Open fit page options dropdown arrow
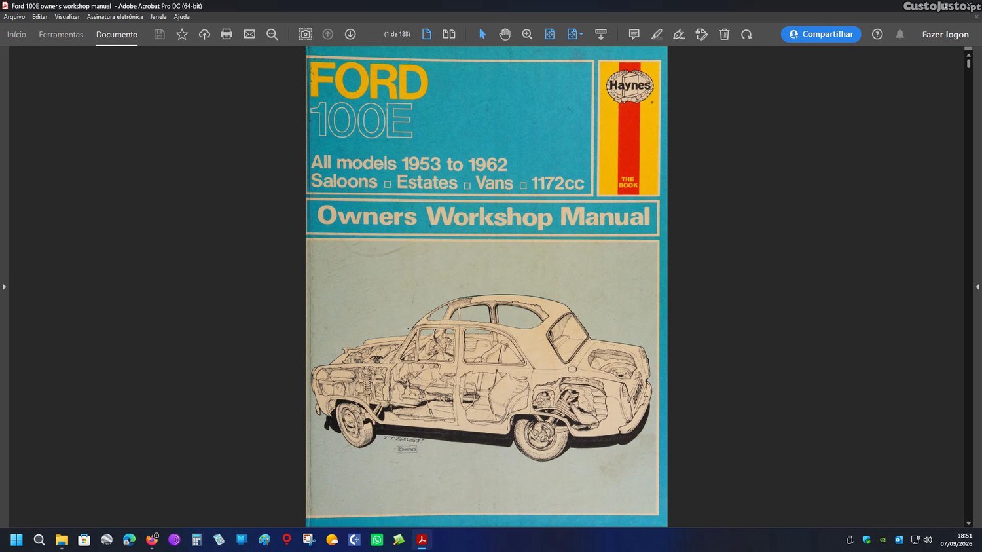This screenshot has height=552, width=982. point(581,34)
